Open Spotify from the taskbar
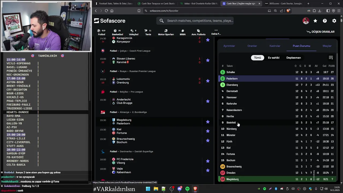Viewport: 343px width, 193px height. [187, 189]
